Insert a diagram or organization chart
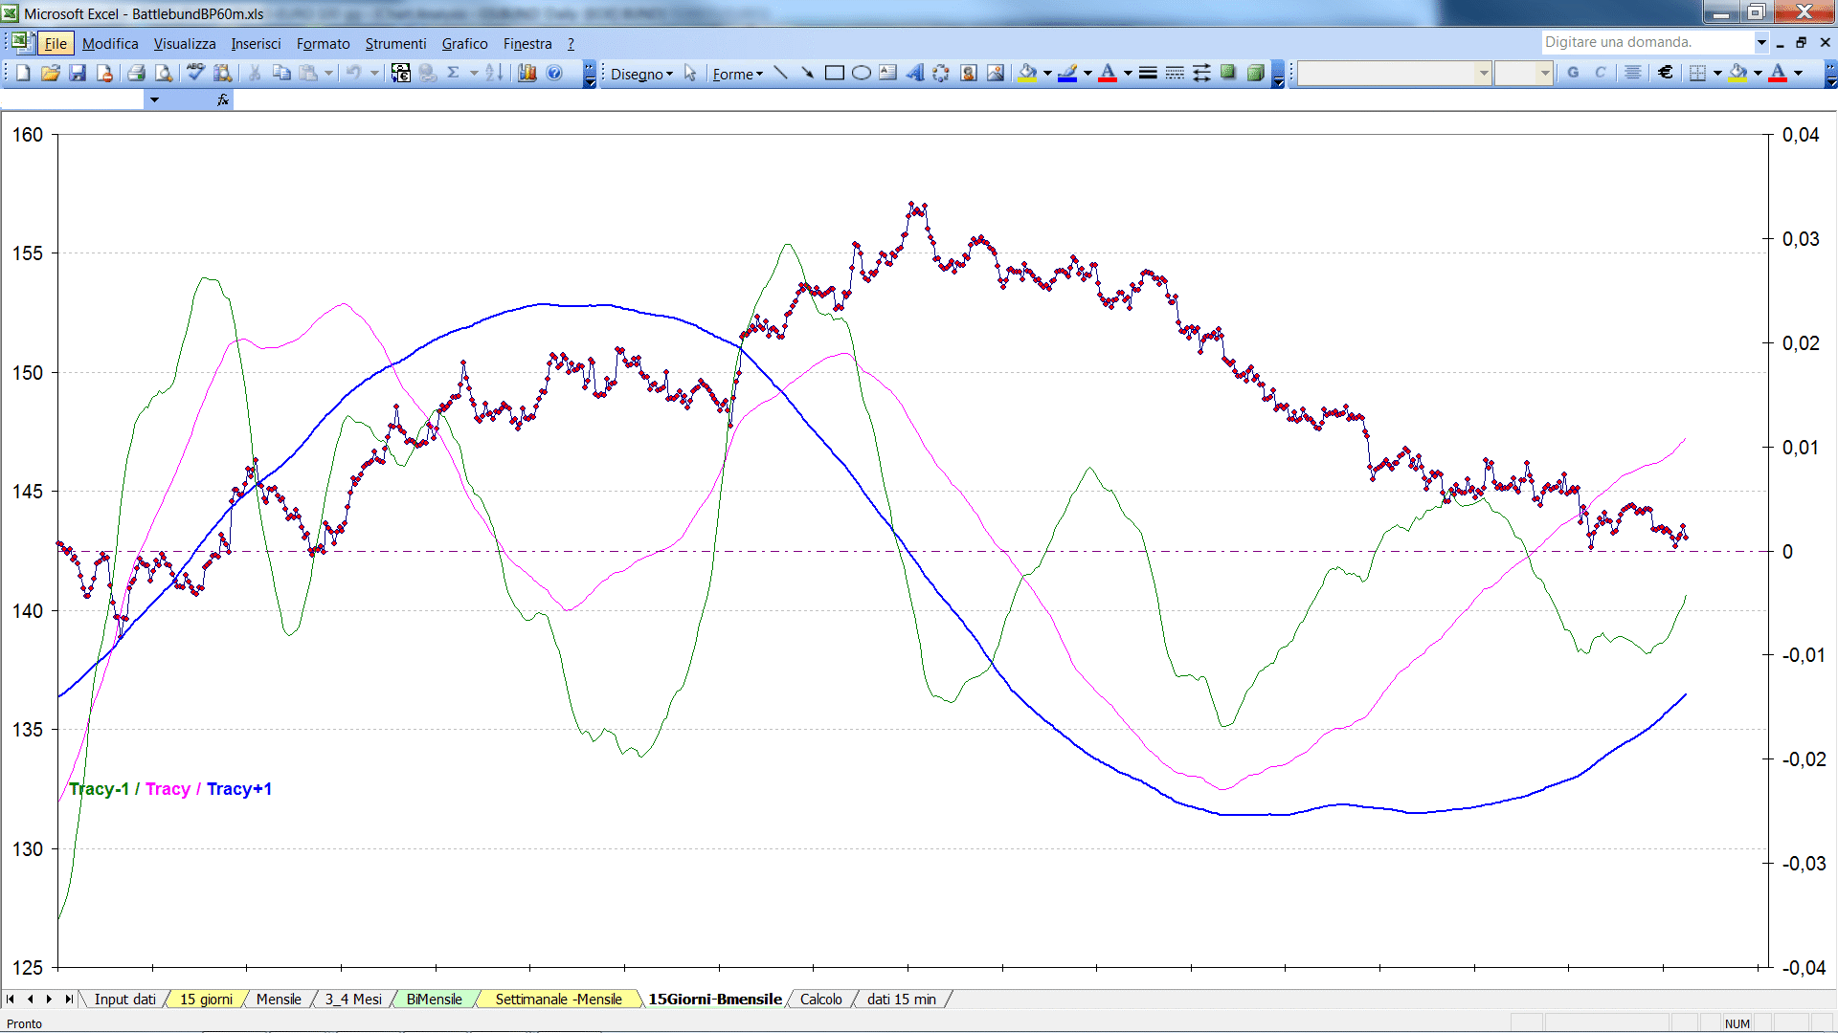The width and height of the screenshot is (1838, 1033). coord(941,73)
